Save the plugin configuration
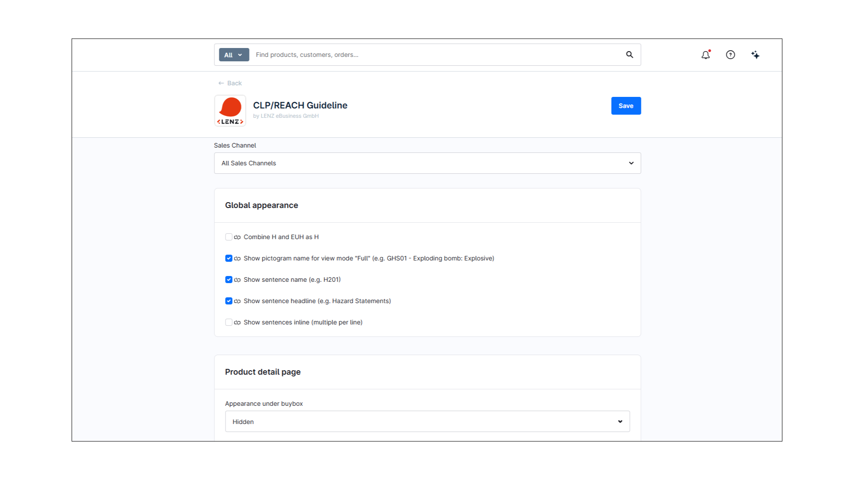Viewport: 854px width, 480px height. (625, 106)
